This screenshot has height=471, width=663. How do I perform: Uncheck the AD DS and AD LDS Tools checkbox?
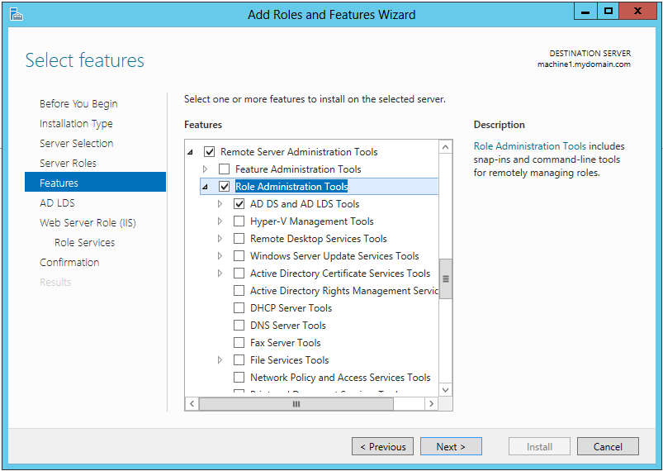click(239, 204)
